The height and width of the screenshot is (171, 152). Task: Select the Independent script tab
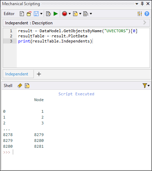click(x=17, y=74)
